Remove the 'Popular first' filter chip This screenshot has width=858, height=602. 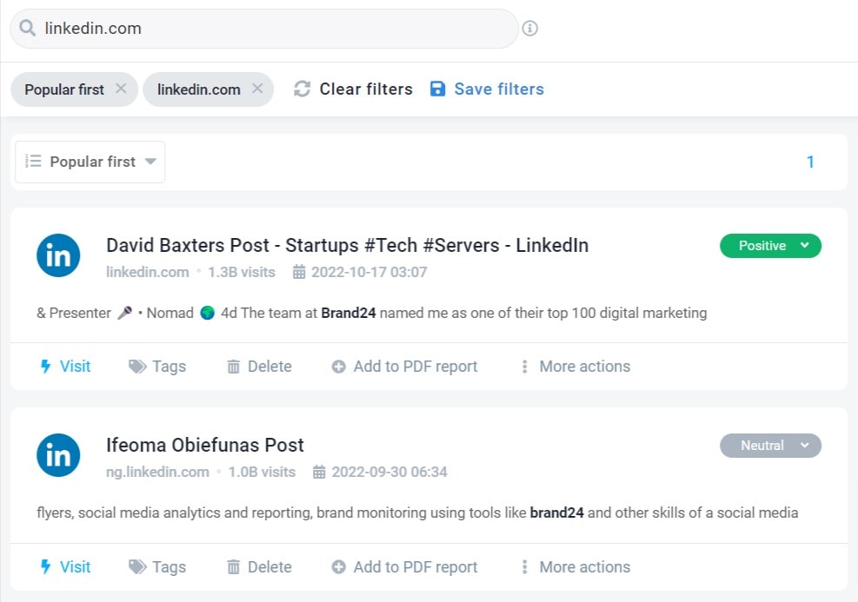coord(121,89)
